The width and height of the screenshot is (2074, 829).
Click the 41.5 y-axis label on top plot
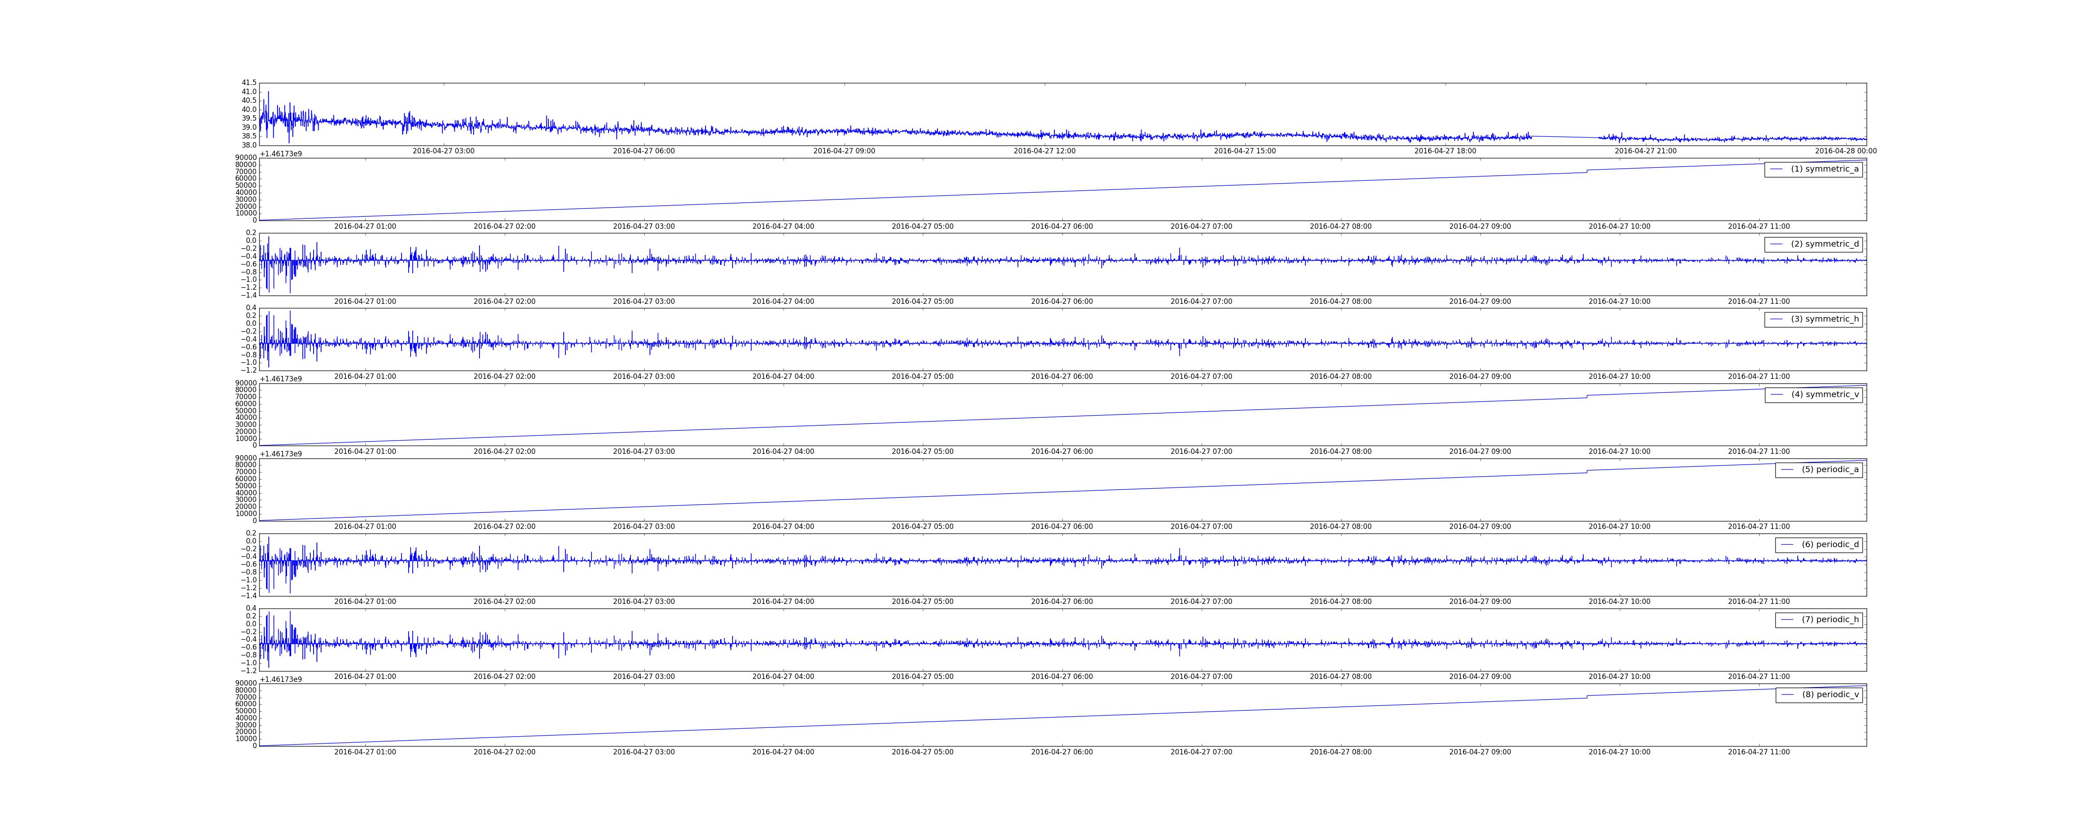click(249, 83)
